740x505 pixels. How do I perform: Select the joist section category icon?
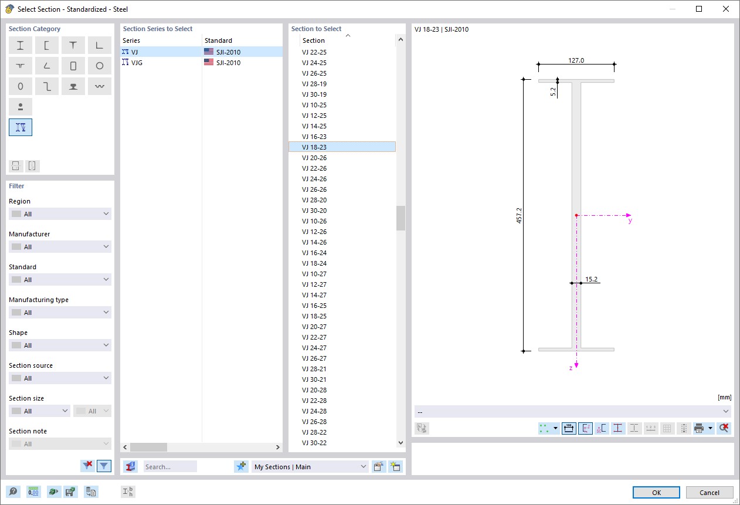pyautogui.click(x=21, y=127)
